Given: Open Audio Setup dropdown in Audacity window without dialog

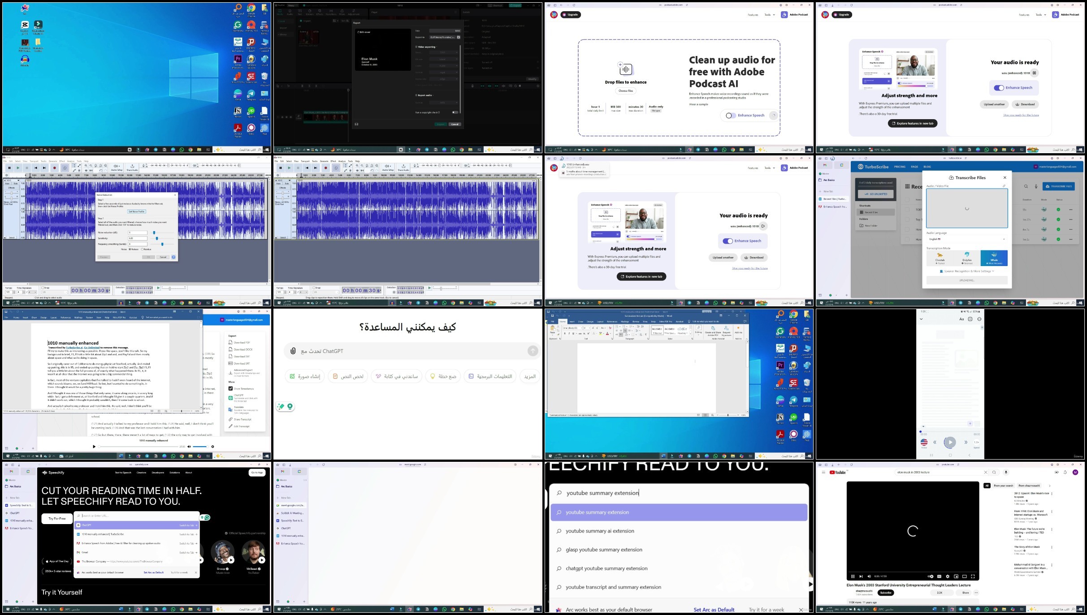Looking at the screenshot, I should [x=388, y=168].
